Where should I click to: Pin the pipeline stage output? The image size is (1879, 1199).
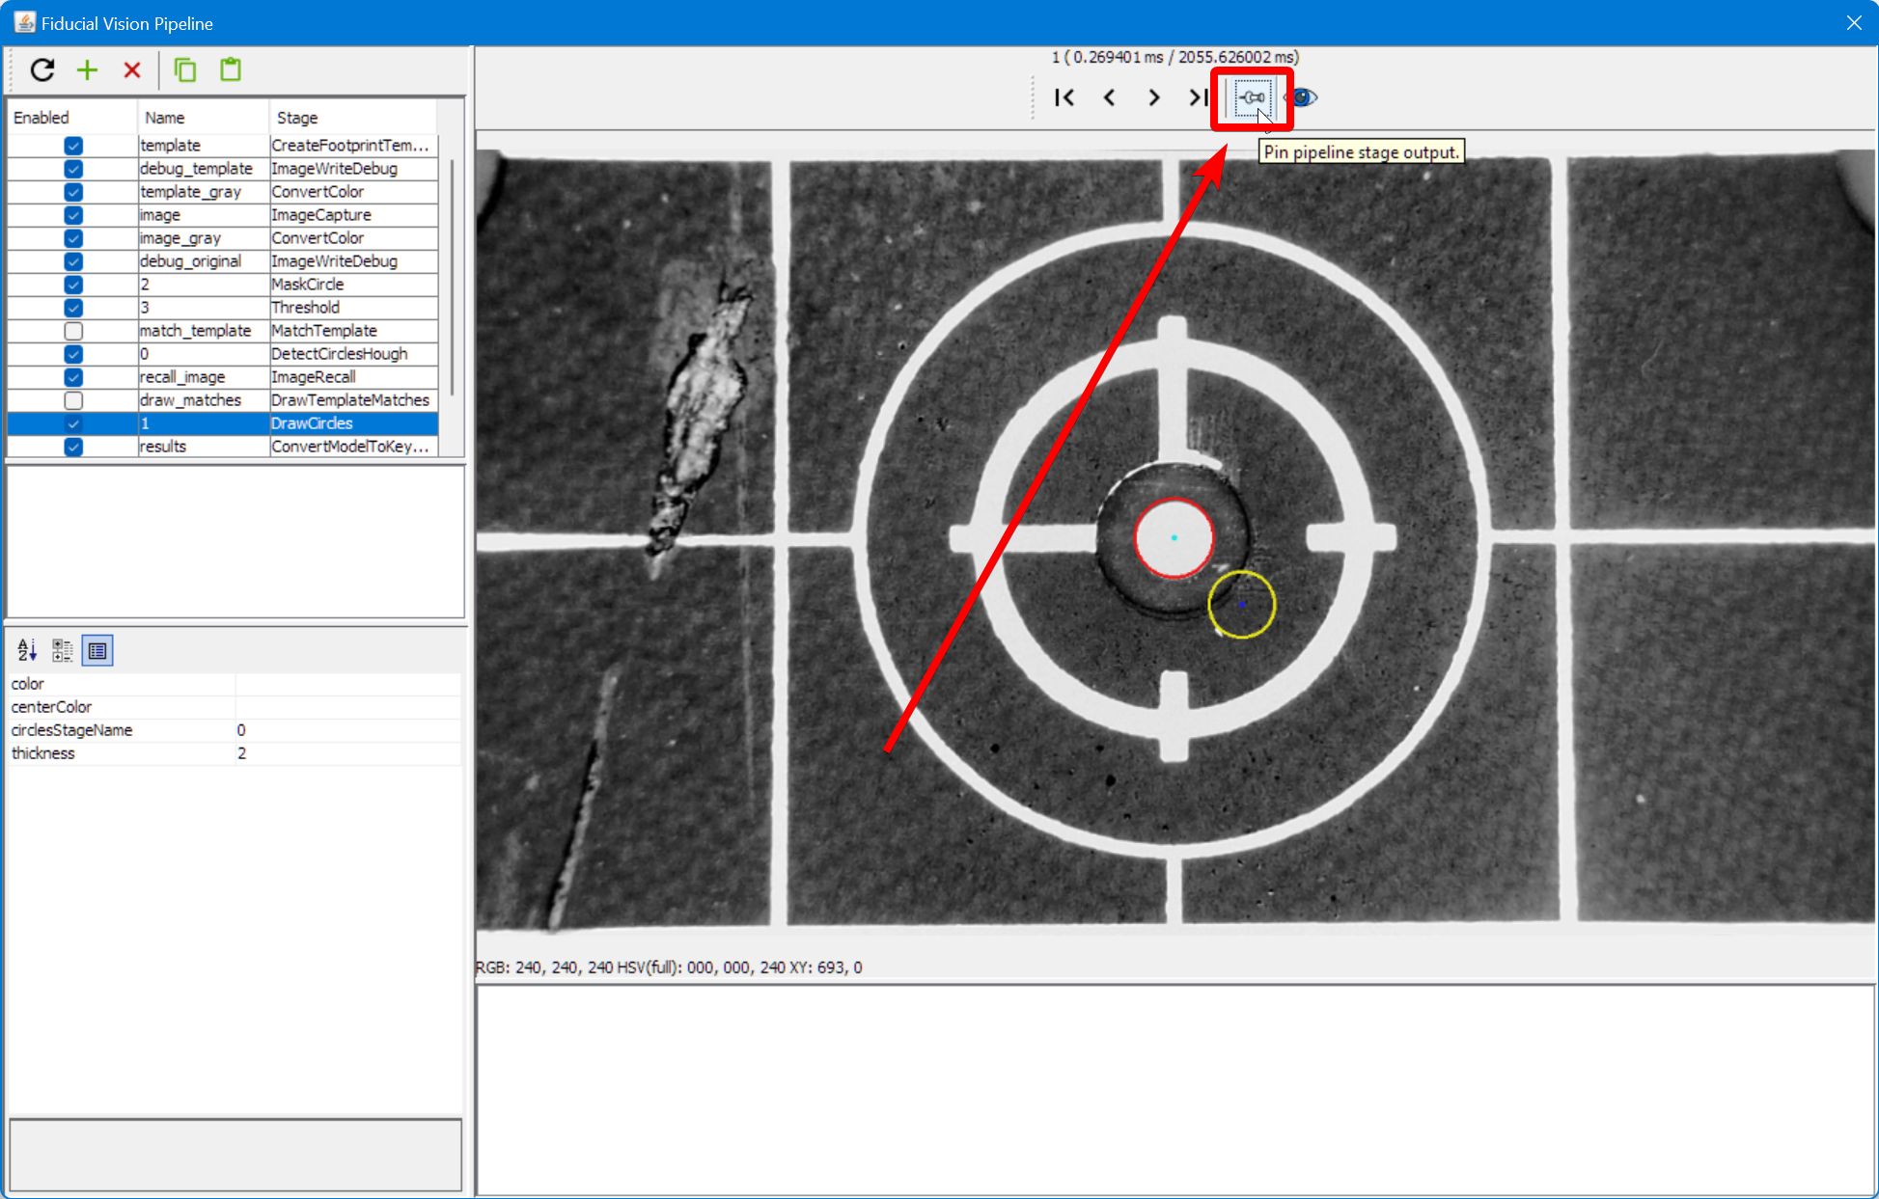[1251, 97]
